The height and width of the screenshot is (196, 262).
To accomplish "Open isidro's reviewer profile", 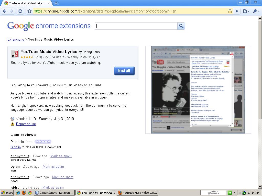I will coord(15,187).
